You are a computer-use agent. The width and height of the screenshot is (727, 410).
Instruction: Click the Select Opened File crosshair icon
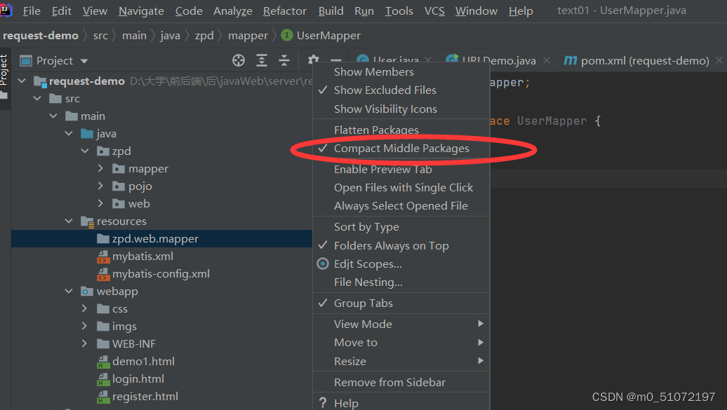pos(239,60)
